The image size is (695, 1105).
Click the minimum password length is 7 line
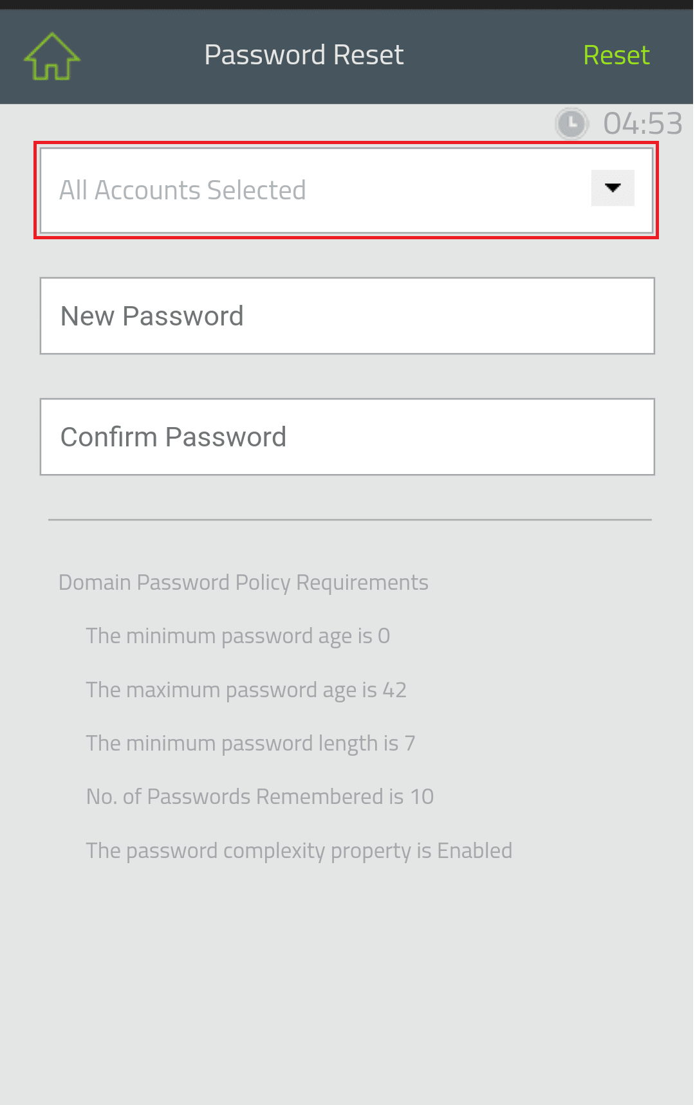point(250,744)
